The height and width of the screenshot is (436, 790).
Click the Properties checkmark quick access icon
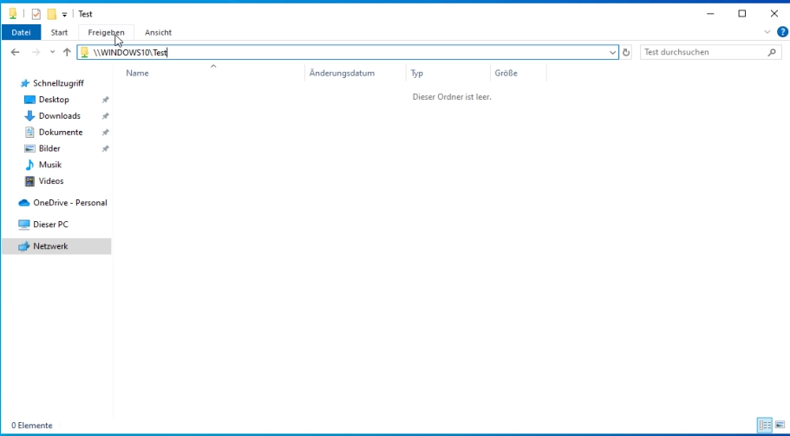click(x=36, y=14)
